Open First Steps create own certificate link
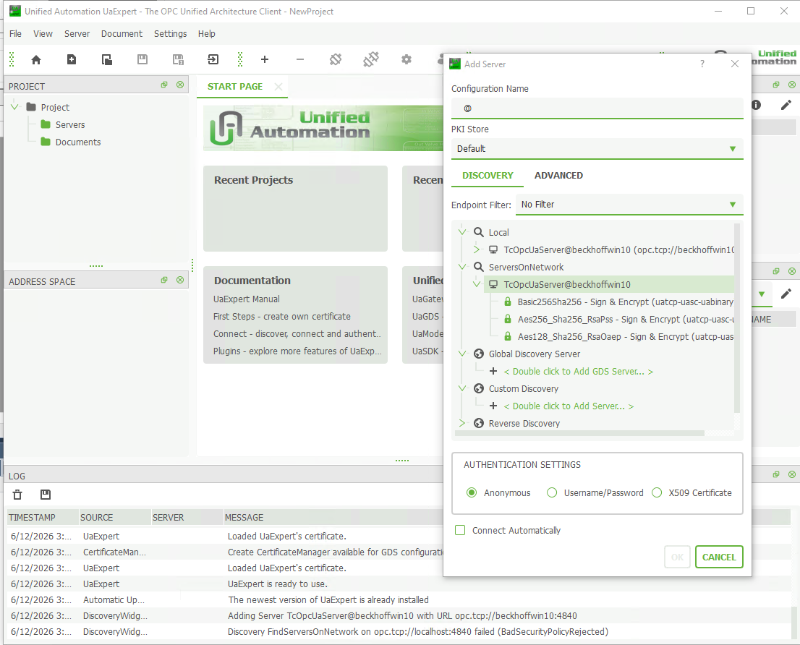The image size is (800, 645). click(281, 317)
